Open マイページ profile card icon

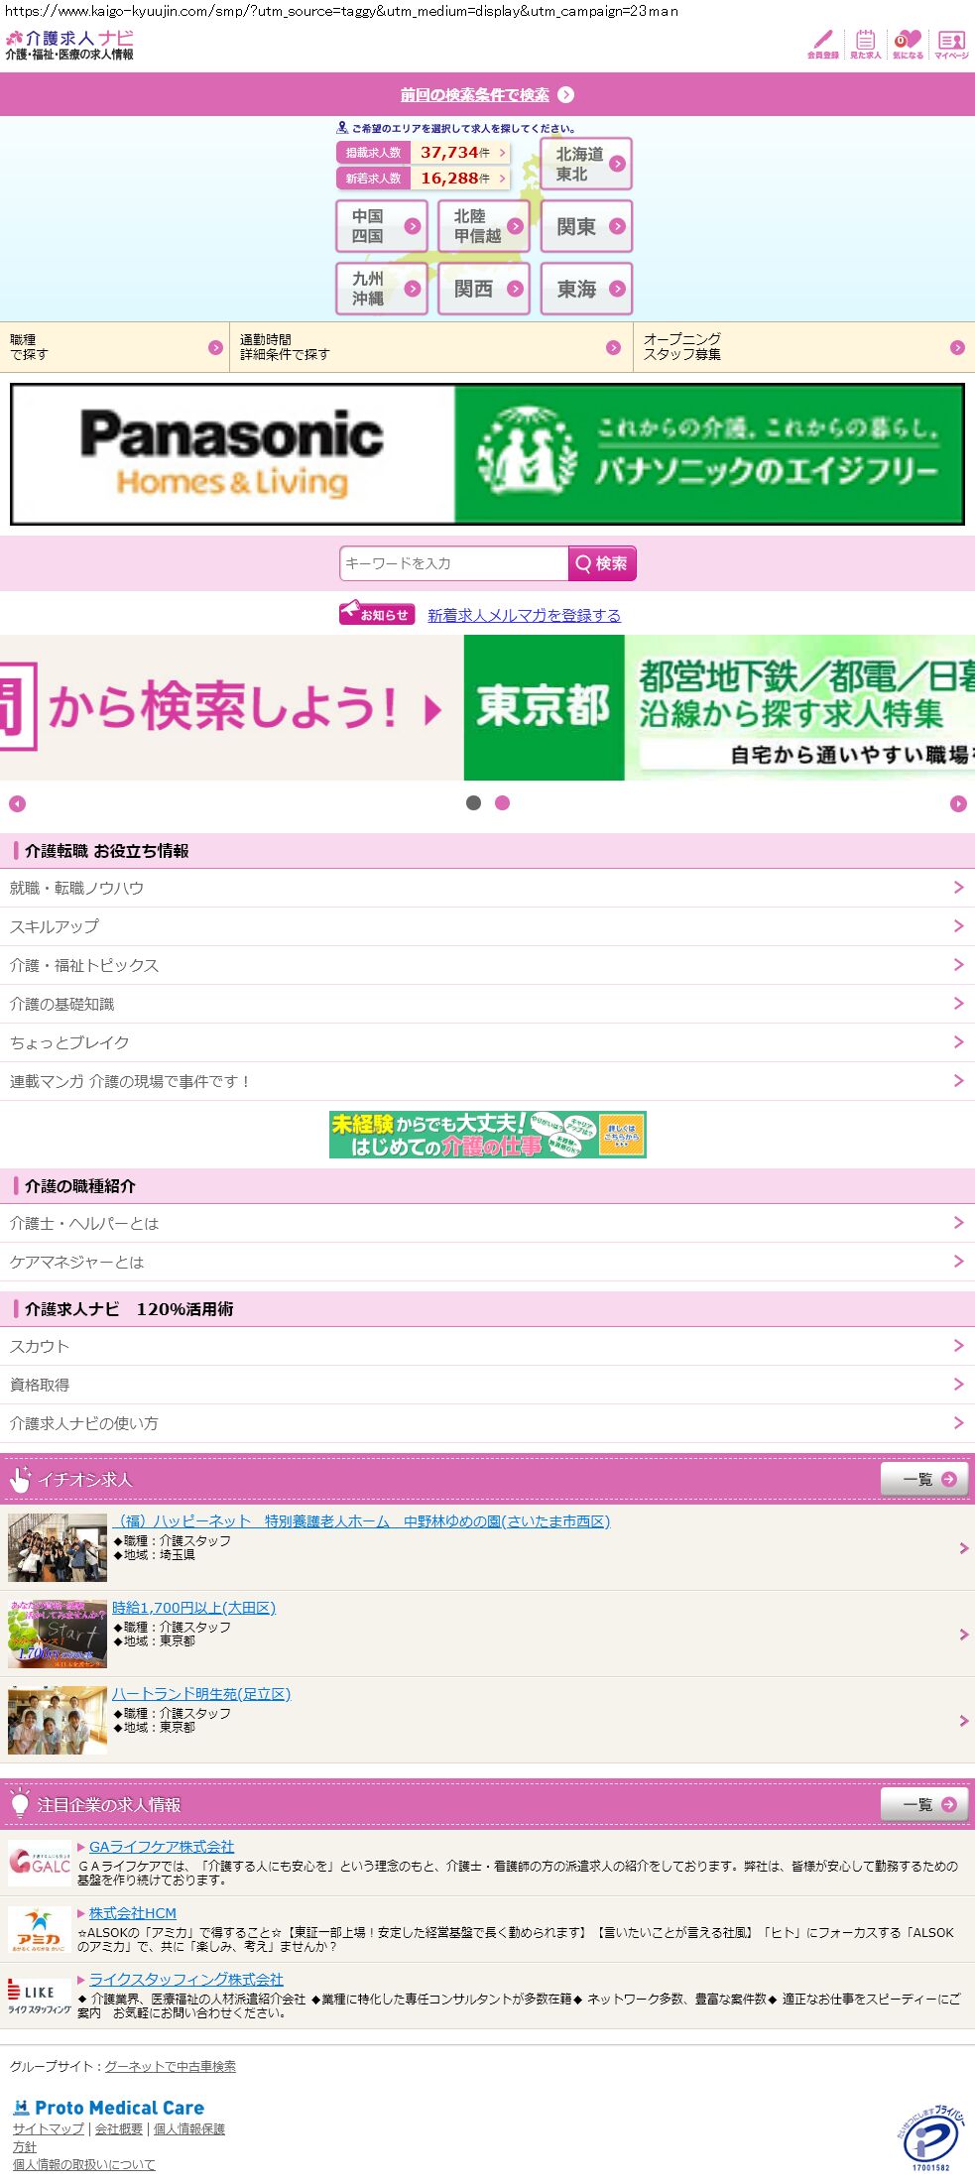click(x=951, y=44)
